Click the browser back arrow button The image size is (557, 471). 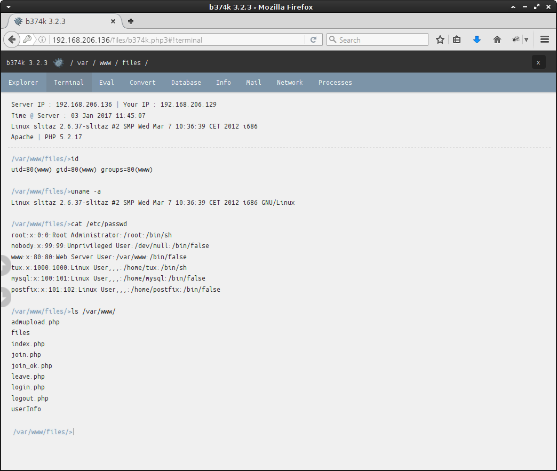point(12,39)
